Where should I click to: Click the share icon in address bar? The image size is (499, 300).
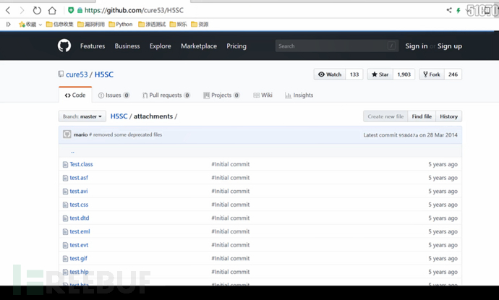(x=448, y=11)
